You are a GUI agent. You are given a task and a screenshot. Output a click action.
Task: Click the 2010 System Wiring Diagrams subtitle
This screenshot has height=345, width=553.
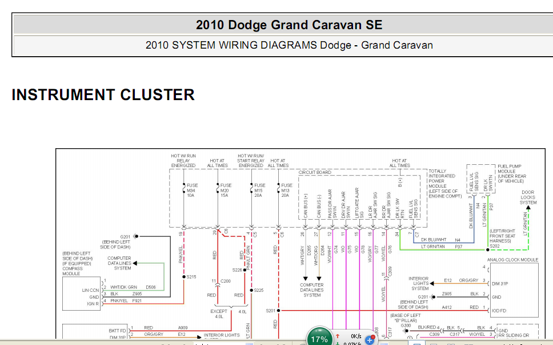coord(289,45)
